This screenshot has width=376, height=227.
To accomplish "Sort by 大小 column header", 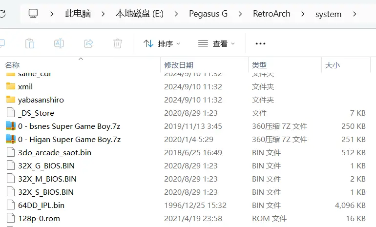I will [332, 65].
